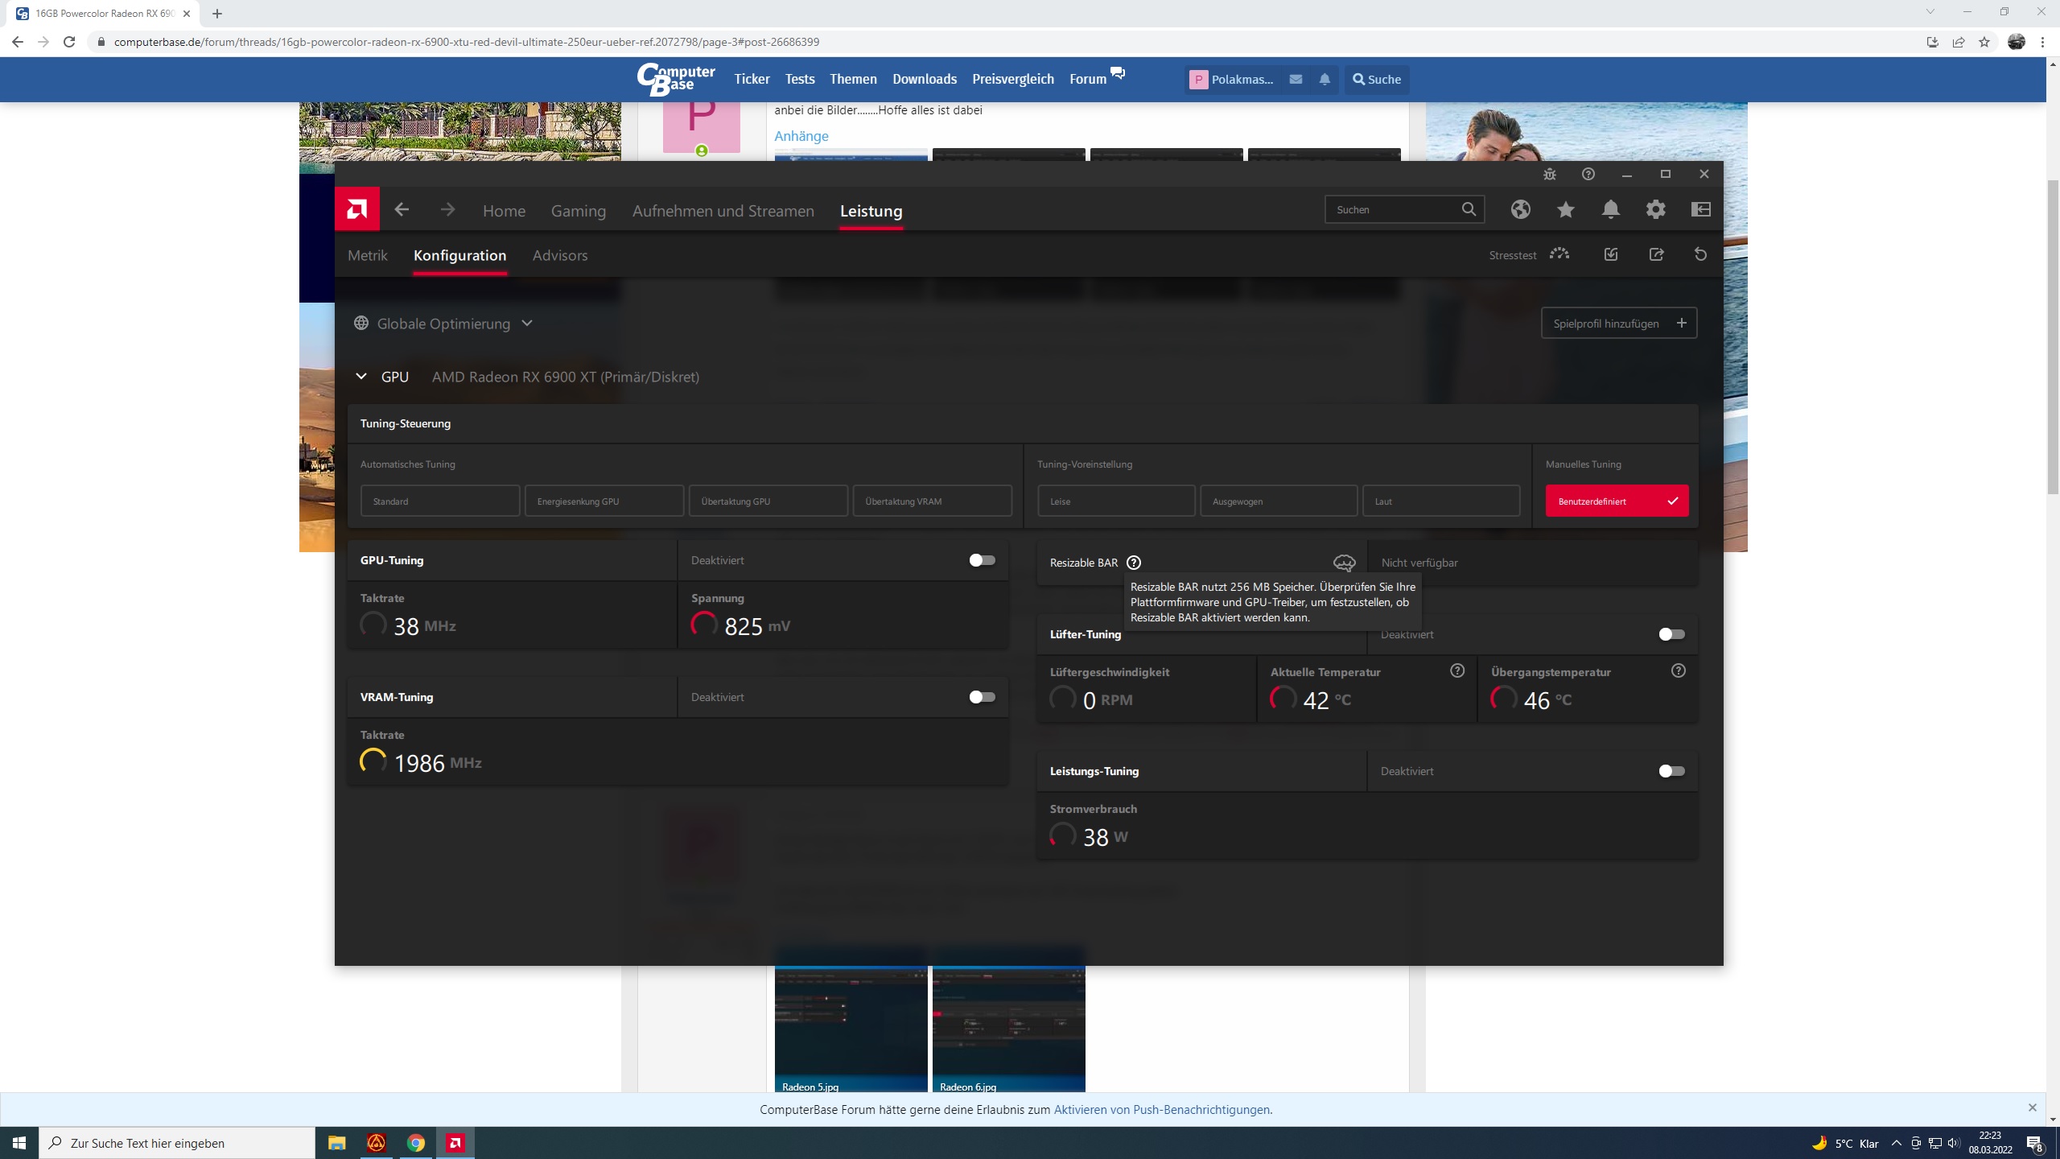Image resolution: width=2060 pixels, height=1159 pixels.
Task: Turn on the Lüfter-Tuning switch
Action: coord(1671,634)
